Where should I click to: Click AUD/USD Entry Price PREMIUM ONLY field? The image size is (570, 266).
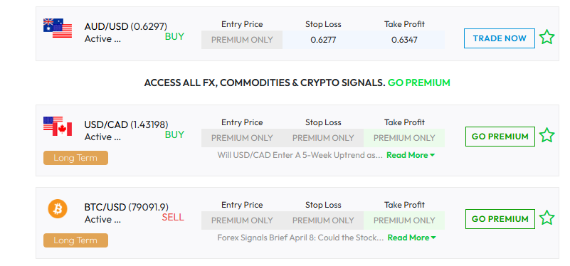click(x=242, y=40)
